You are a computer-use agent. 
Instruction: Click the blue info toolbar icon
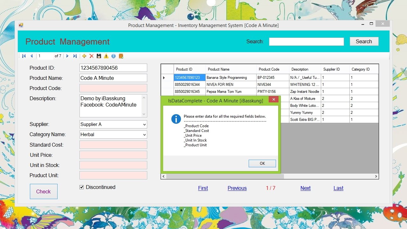(114, 56)
